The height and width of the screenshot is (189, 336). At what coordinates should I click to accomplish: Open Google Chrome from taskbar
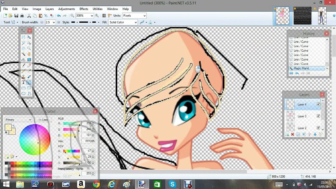point(96,185)
